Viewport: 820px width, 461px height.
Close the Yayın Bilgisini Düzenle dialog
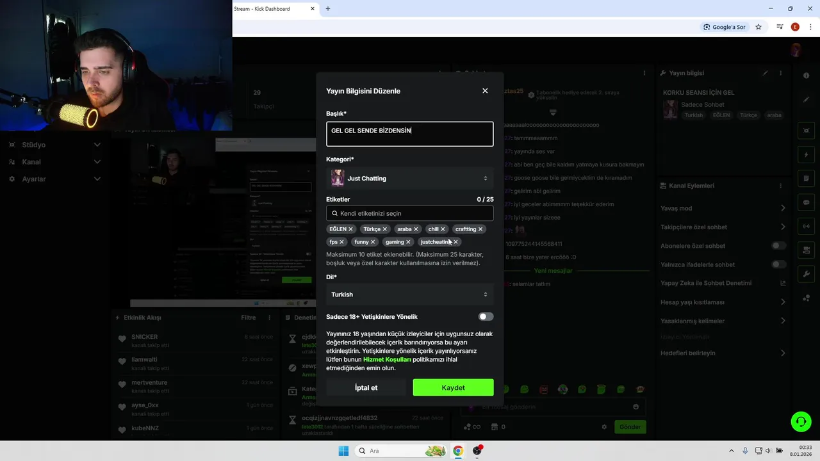[x=485, y=91]
